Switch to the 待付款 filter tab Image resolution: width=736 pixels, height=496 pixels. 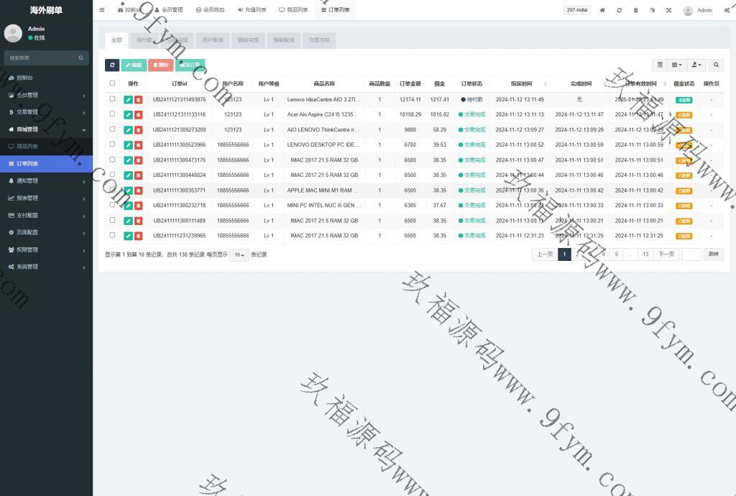click(x=144, y=40)
